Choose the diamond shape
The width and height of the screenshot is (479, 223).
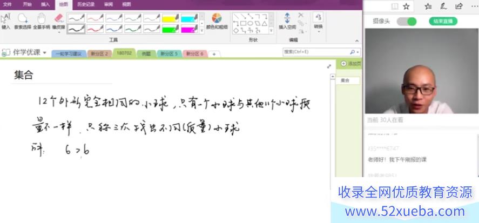coord(236,30)
